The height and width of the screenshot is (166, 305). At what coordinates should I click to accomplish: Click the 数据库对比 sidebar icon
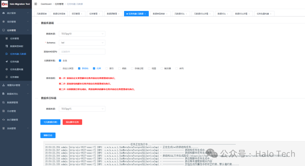(3, 94)
